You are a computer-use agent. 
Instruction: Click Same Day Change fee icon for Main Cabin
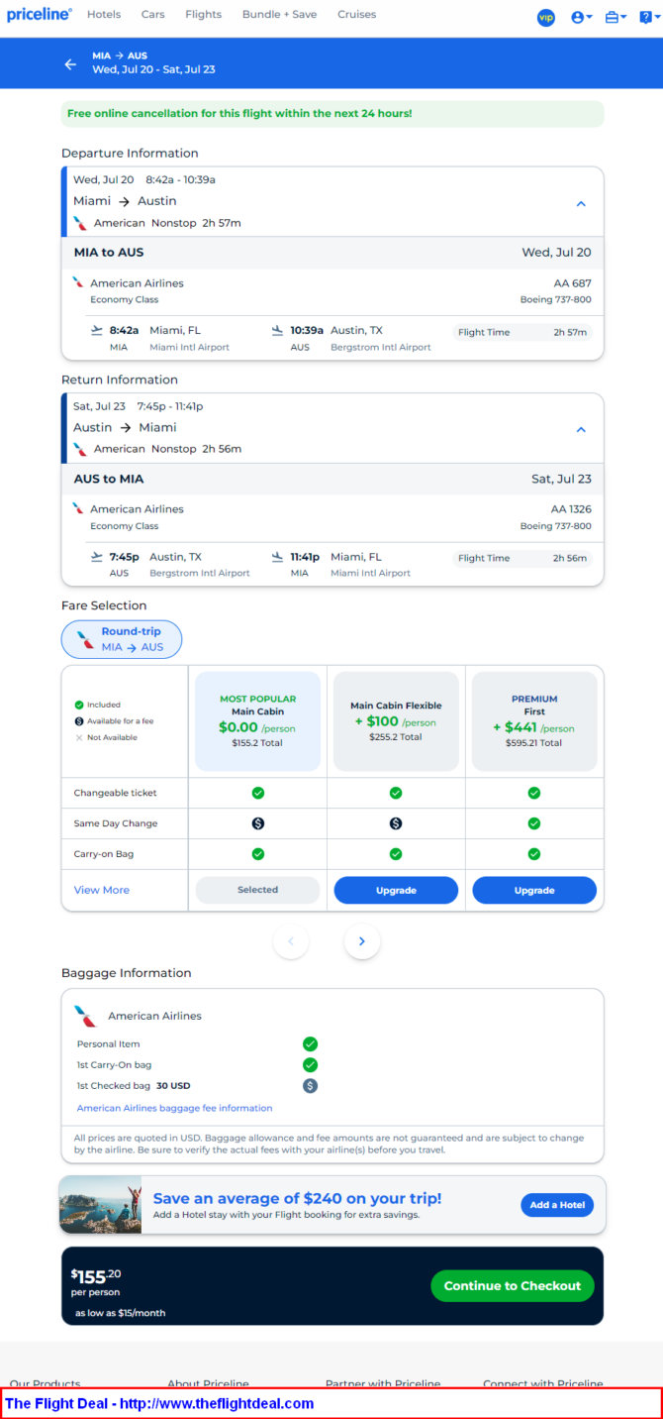point(257,823)
